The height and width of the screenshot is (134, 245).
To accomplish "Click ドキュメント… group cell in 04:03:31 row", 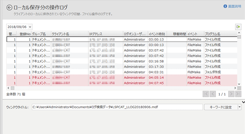I will [x=41, y=72].
